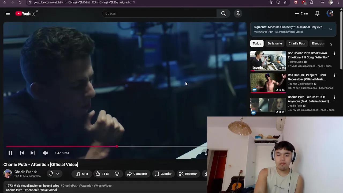Image resolution: width=343 pixels, height=193 pixels.
Task: Click the Compartir share button
Action: tap(137, 174)
